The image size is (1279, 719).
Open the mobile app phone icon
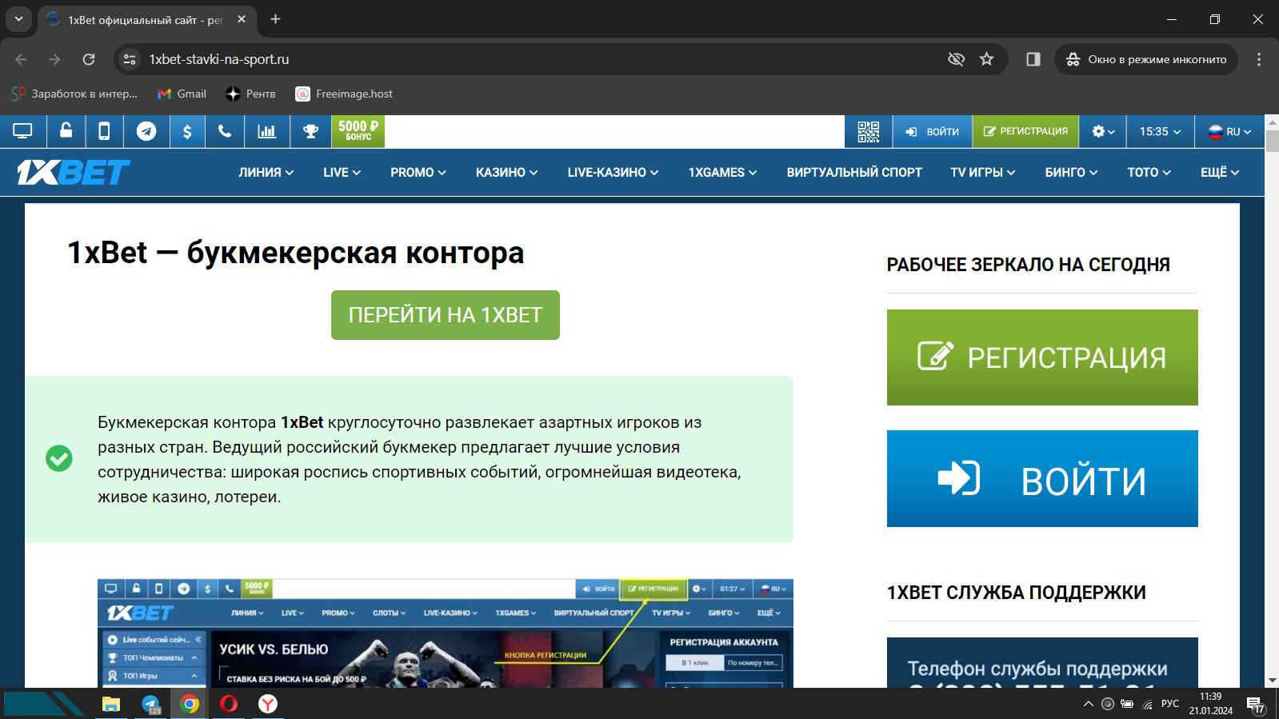coord(104,131)
